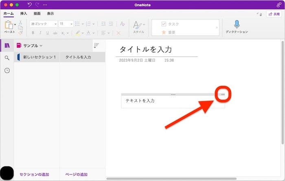
Task: Click the 共有 share button
Action: click(x=274, y=14)
